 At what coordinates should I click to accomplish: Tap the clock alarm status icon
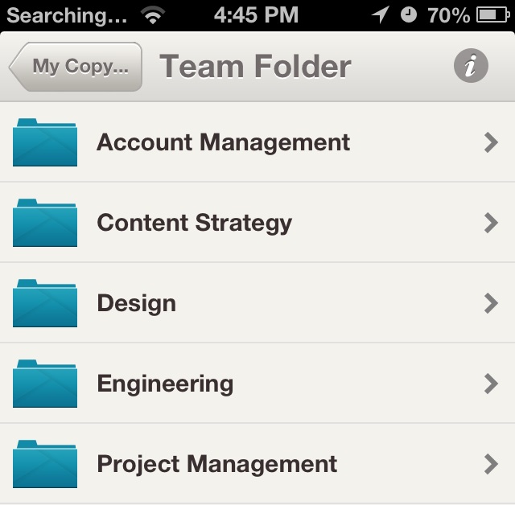point(409,14)
